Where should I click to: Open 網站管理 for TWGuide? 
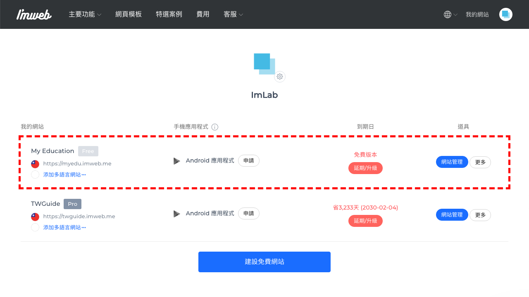click(452, 215)
